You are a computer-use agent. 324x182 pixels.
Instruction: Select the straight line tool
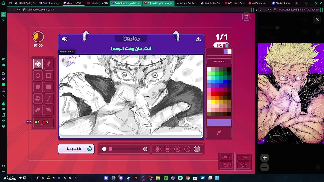click(49, 99)
